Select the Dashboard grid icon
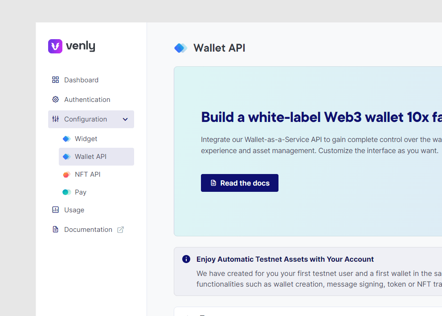442x316 pixels. (55, 80)
